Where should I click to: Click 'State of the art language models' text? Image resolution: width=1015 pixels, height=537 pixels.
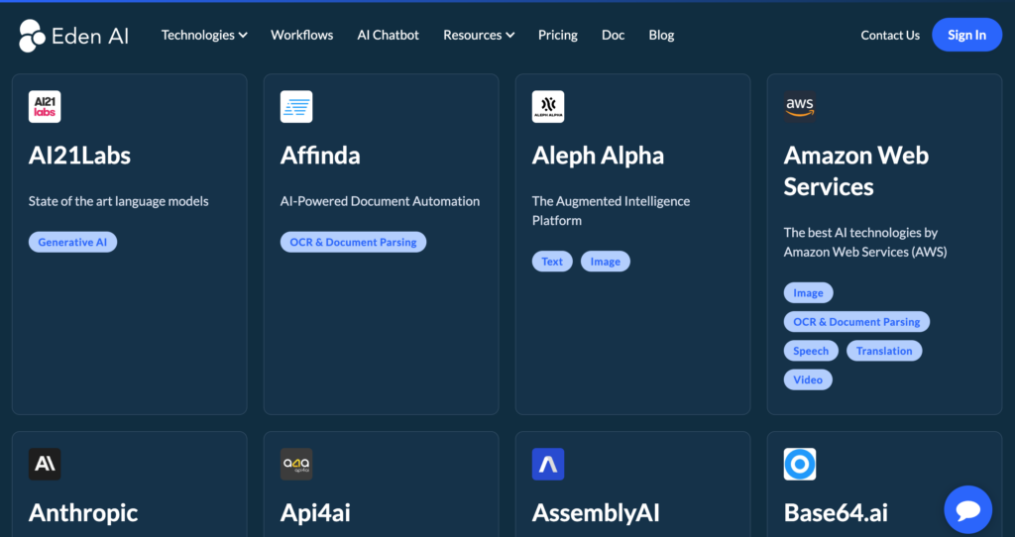coord(119,201)
